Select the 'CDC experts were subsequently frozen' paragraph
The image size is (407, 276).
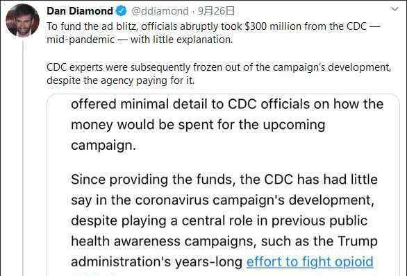219,74
